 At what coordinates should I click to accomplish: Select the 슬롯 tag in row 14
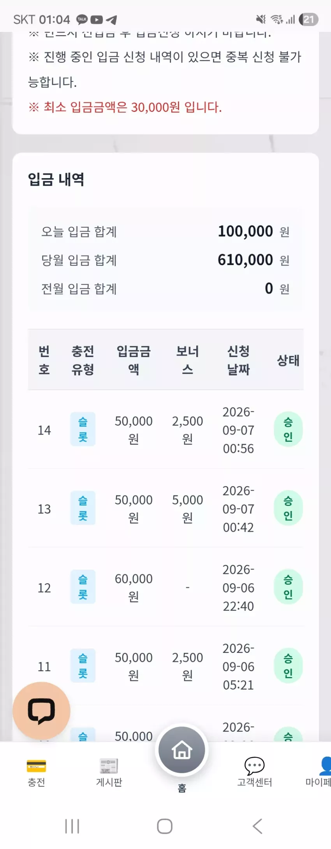[83, 429]
